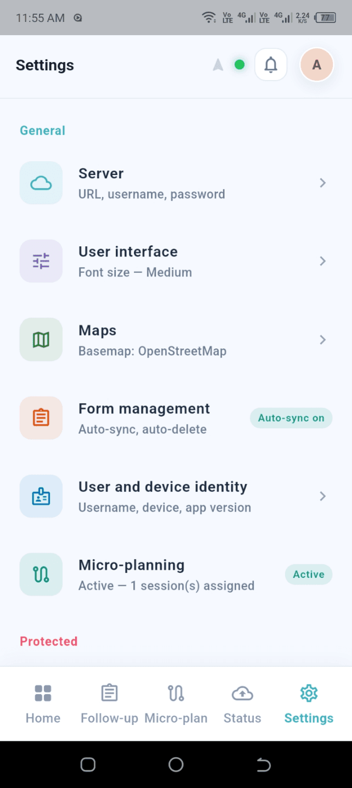Image resolution: width=352 pixels, height=788 pixels.
Task: Tap the Follow-up clipboard icon
Action: pyautogui.click(x=109, y=693)
